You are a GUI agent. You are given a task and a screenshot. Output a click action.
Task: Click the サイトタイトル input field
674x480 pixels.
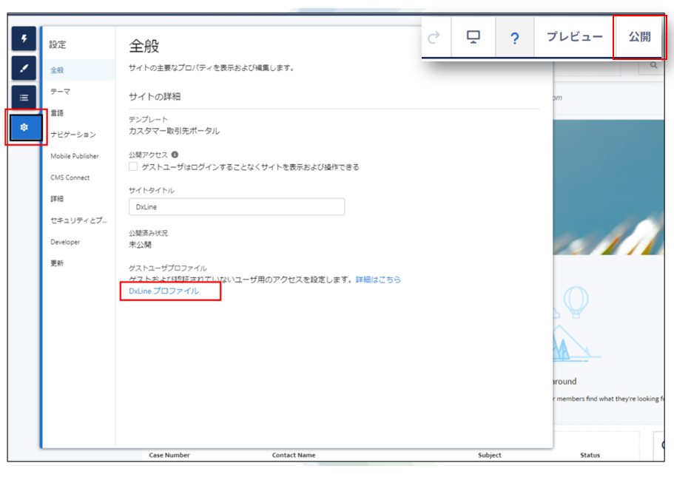(236, 207)
